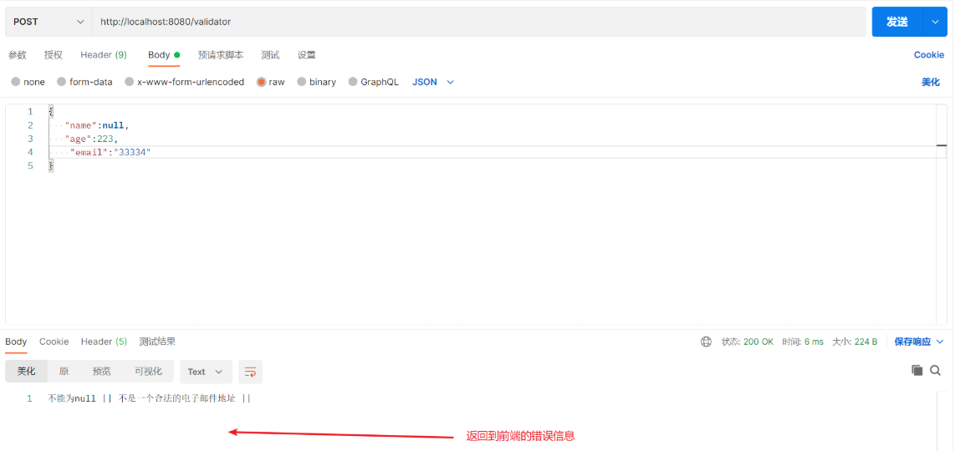This screenshot has height=451, width=955.
Task: Switch to the Header (9) request tab
Action: point(104,55)
